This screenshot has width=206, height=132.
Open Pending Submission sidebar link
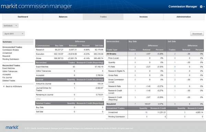point(11,59)
